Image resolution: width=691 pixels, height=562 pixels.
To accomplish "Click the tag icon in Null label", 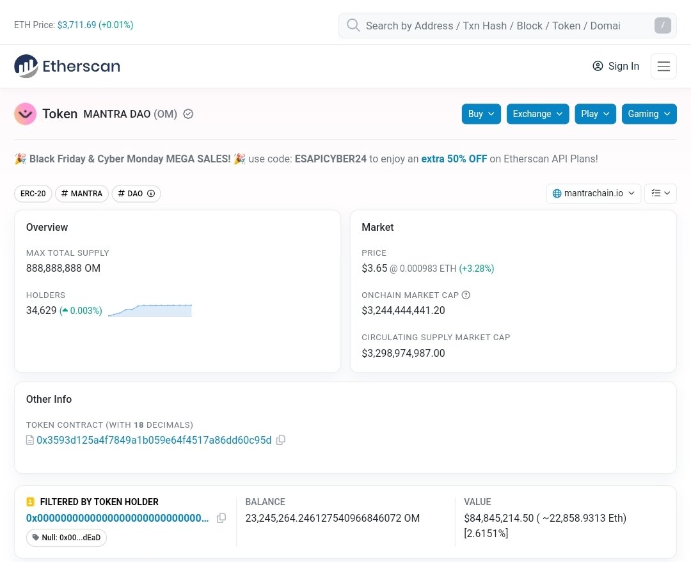I will [x=36, y=537].
